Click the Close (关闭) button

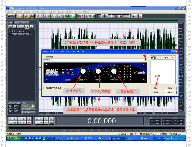tap(156, 92)
